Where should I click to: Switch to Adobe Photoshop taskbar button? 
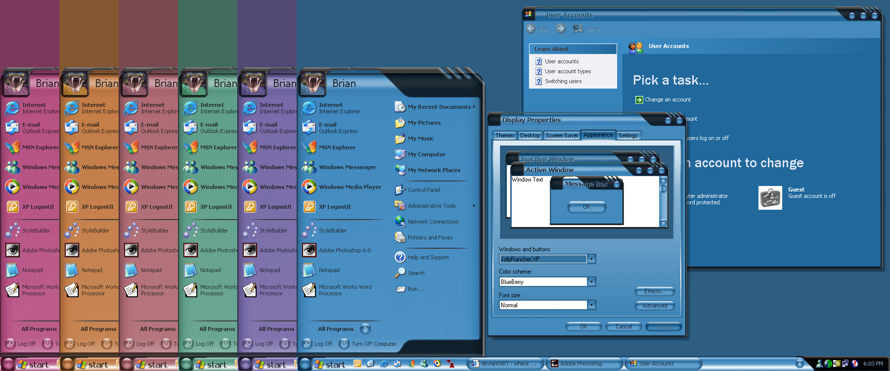[x=584, y=364]
